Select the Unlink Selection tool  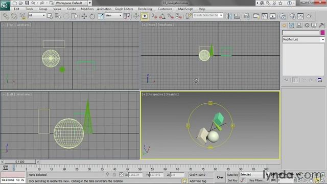pos(14,16)
